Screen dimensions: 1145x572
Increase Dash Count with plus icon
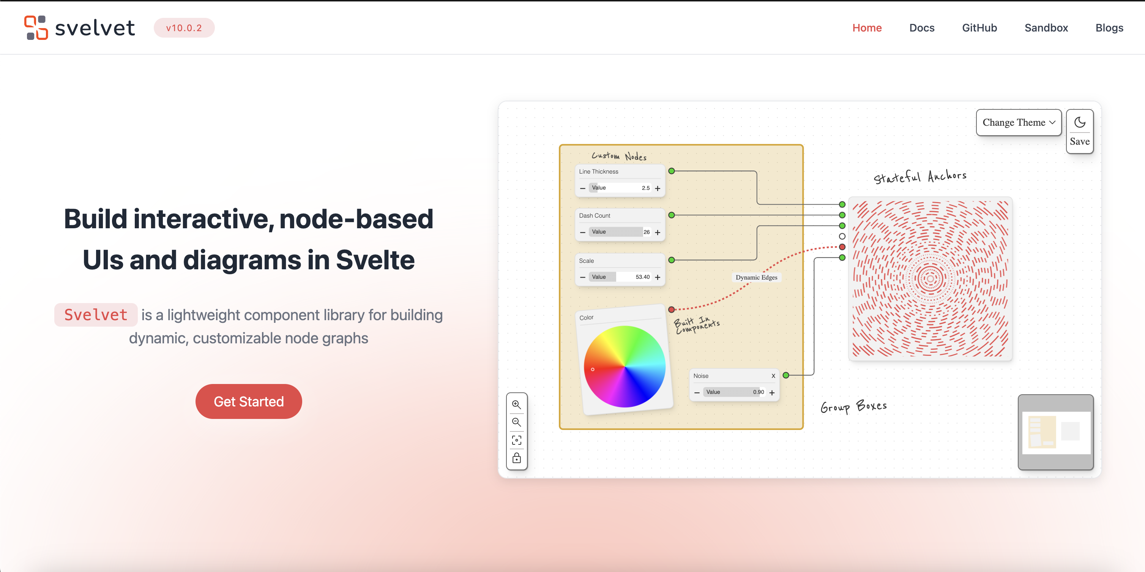[658, 232]
